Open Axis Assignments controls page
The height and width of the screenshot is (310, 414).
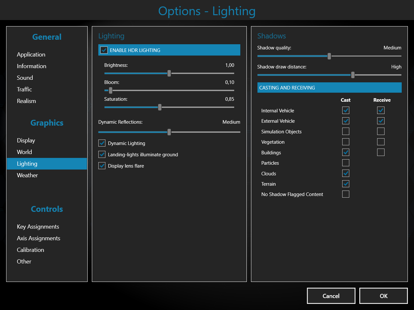point(38,238)
